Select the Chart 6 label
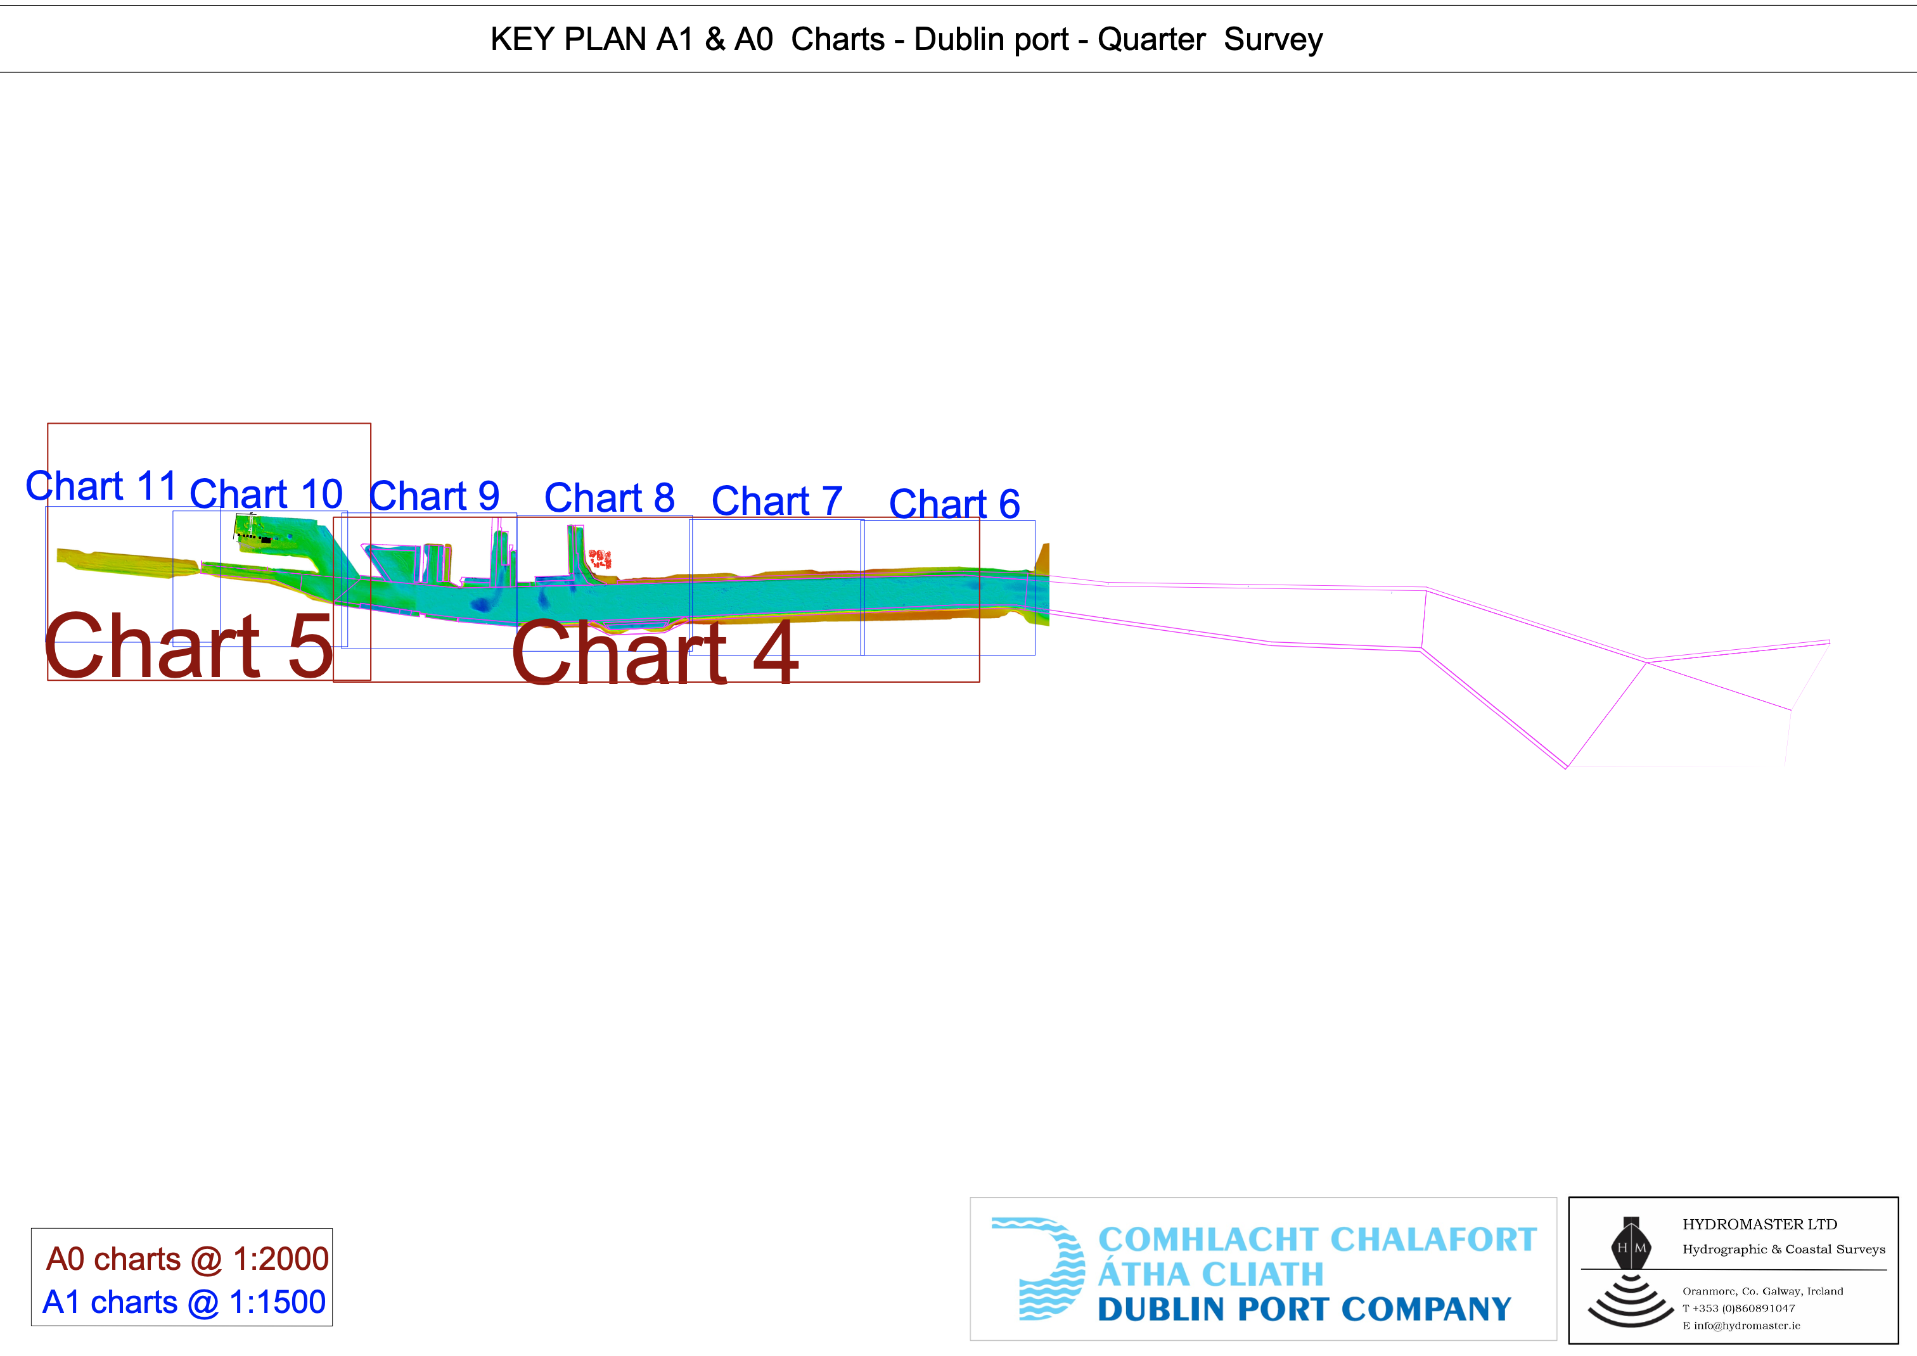This screenshot has height=1356, width=1917. click(954, 504)
